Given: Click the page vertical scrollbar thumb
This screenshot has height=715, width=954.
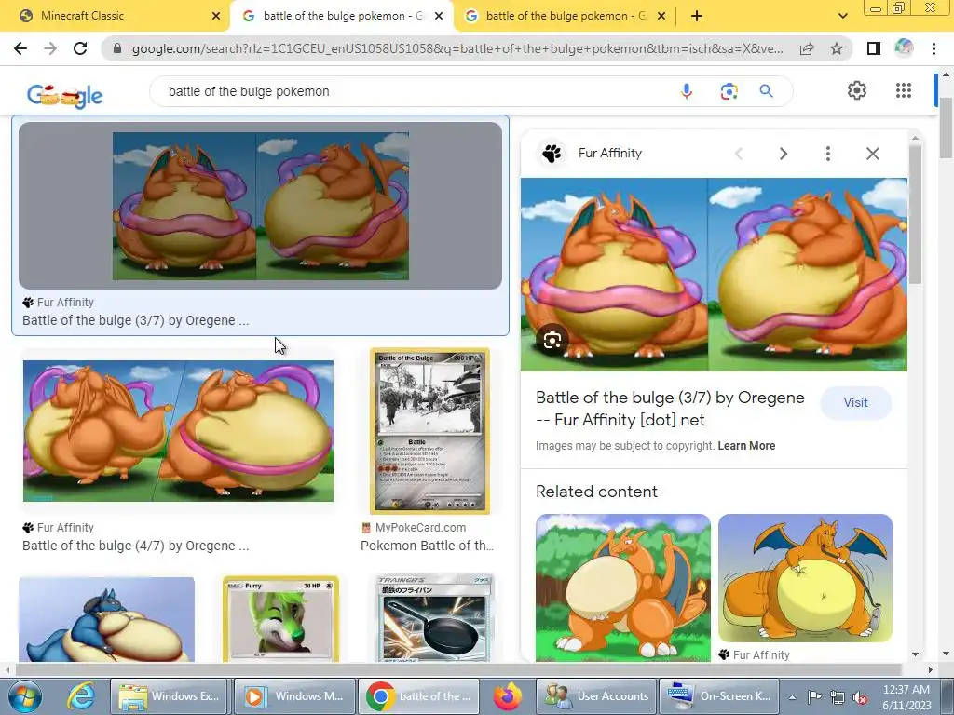Looking at the screenshot, I should tap(947, 128).
